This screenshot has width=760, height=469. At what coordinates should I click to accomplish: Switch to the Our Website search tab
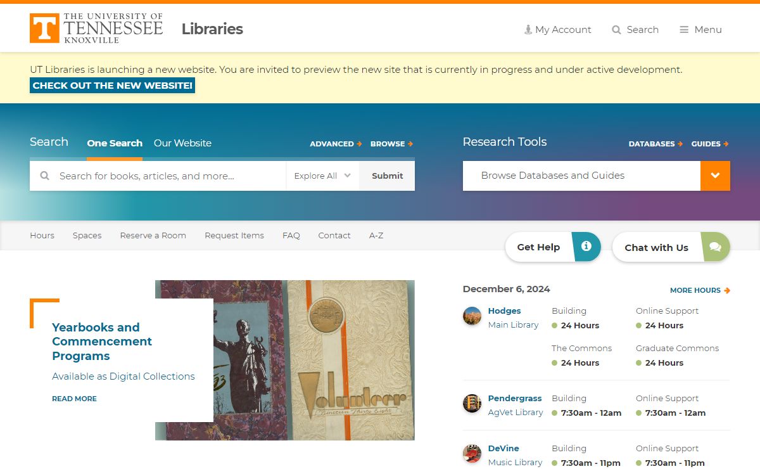tap(182, 143)
